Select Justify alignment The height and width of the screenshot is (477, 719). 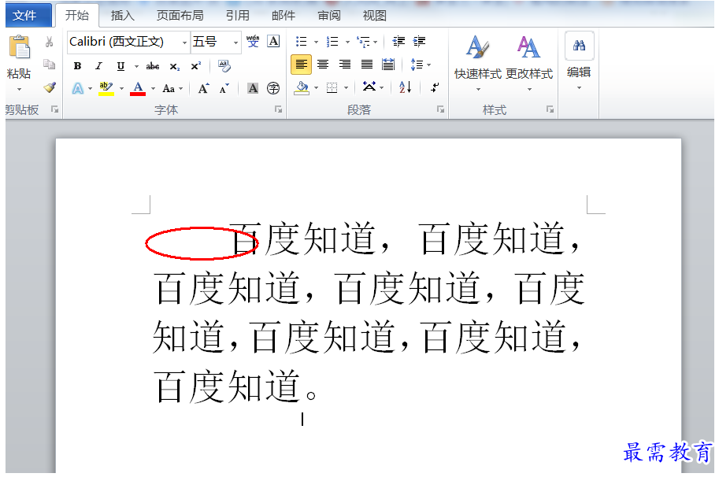tap(367, 65)
